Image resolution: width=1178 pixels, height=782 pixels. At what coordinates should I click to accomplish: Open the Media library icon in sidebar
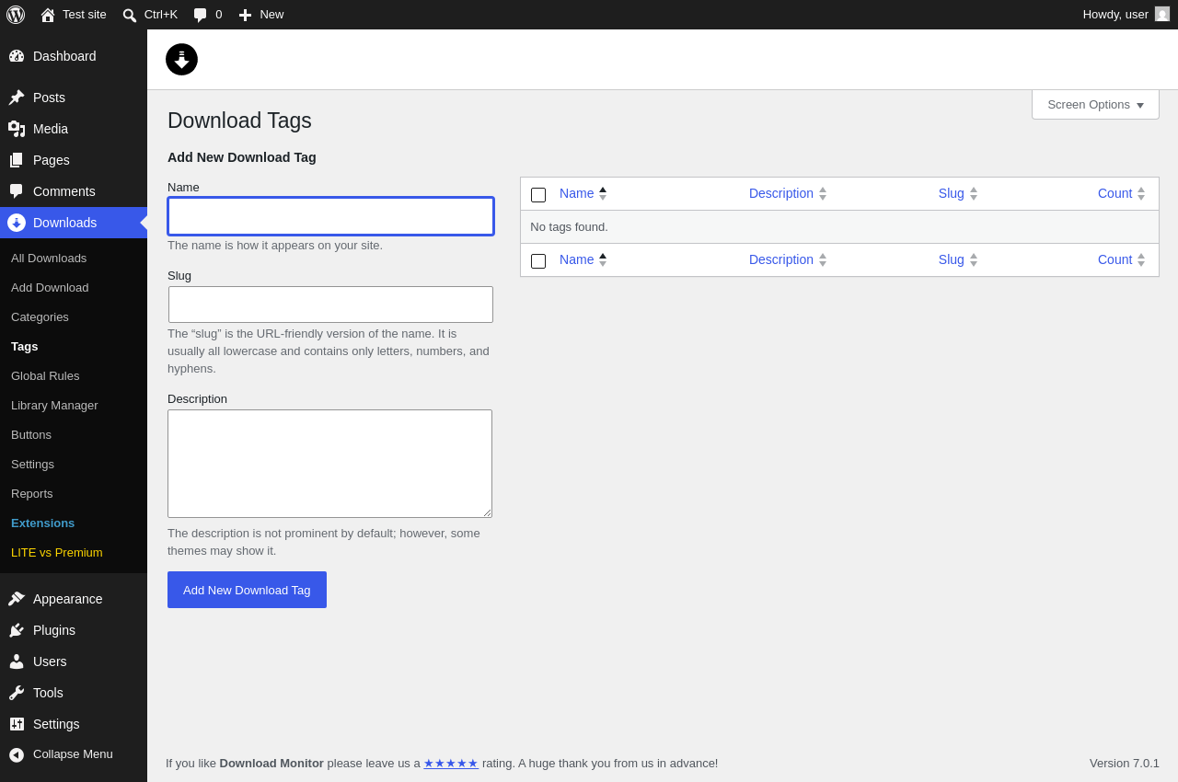(17, 129)
